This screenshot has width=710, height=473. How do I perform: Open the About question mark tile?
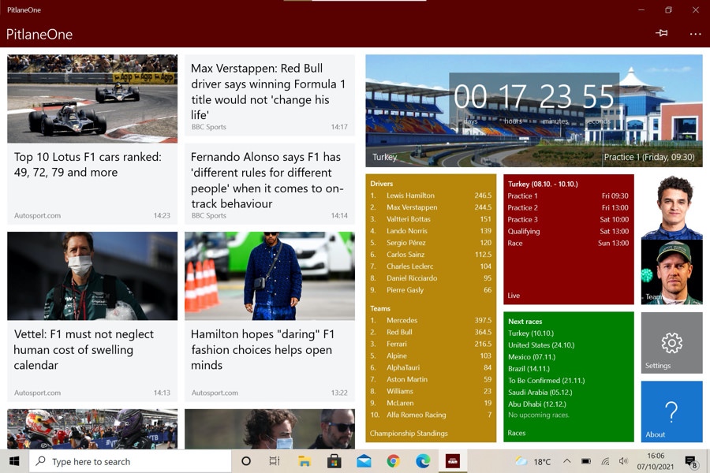click(671, 412)
